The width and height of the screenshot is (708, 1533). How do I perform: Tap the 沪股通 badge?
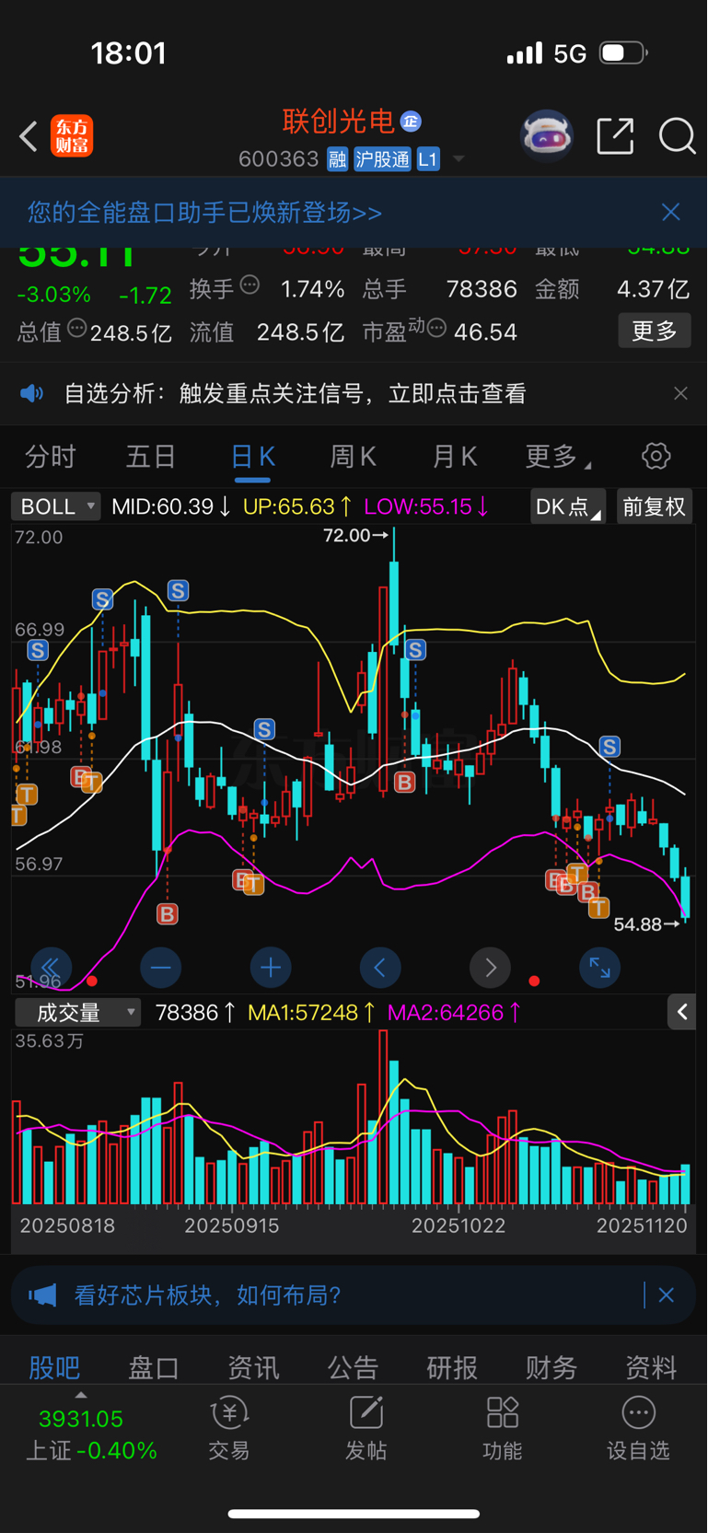382,159
